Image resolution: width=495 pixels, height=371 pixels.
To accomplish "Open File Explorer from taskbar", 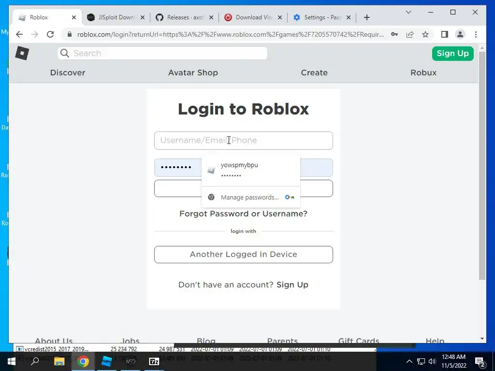I will 59,361.
